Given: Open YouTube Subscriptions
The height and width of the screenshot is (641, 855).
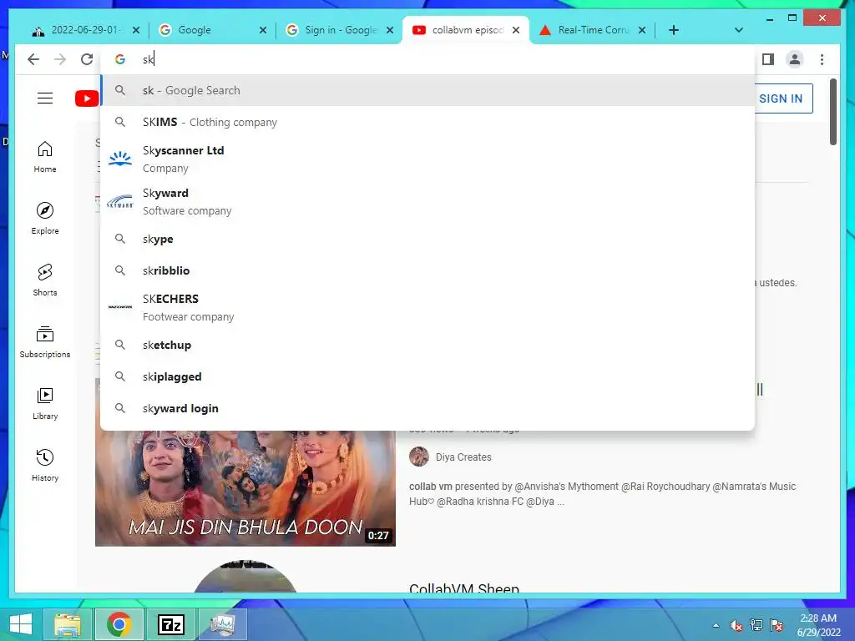Looking at the screenshot, I should (45, 341).
